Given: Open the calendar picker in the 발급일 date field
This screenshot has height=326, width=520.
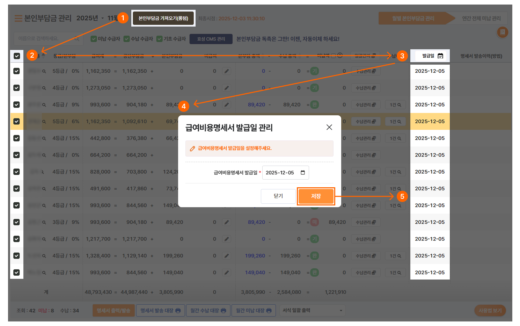Looking at the screenshot, I should pos(303,173).
